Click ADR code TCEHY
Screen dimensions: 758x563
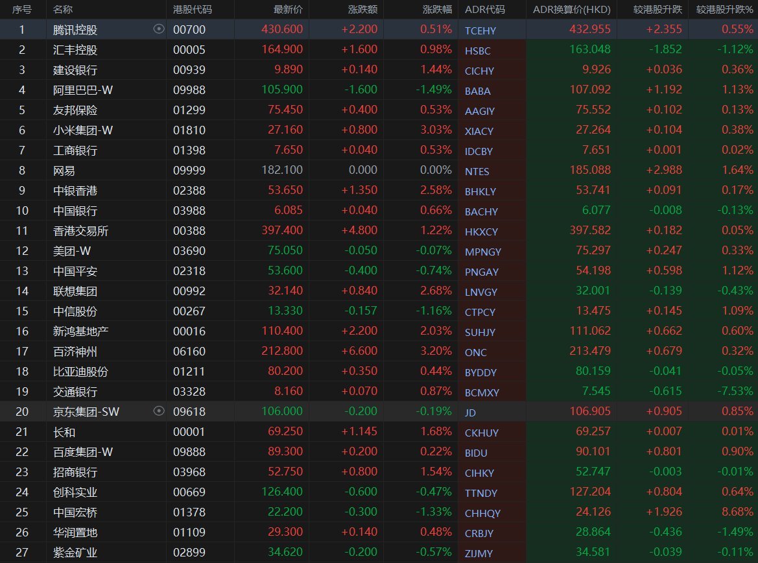click(480, 30)
